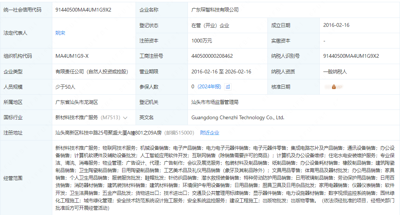Click the 附近企业 nearby companies link
The width and height of the screenshot is (400, 215).
pos(210,133)
